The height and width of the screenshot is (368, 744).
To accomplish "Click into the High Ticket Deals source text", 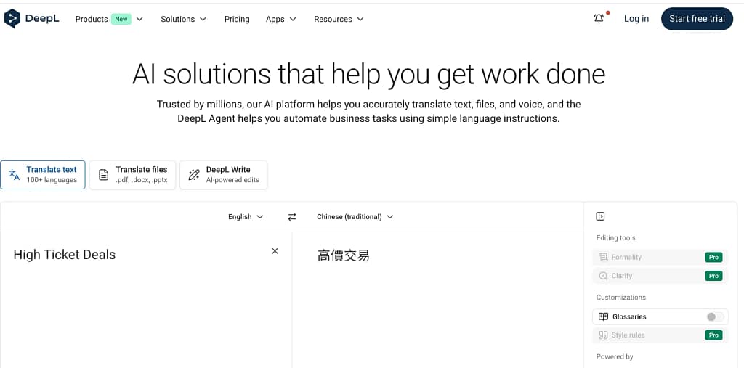I will coord(65,255).
